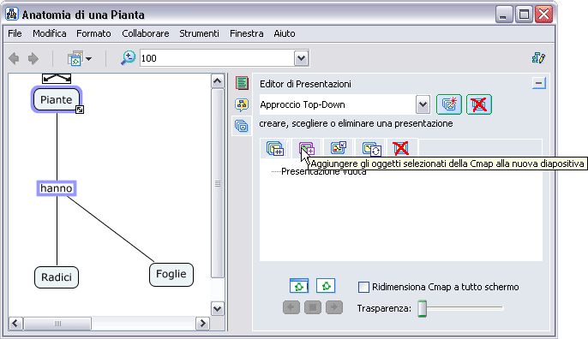This screenshot has height=339, width=588.
Task: Go forward with the right arrow toolbar icon
Action: (x=33, y=58)
